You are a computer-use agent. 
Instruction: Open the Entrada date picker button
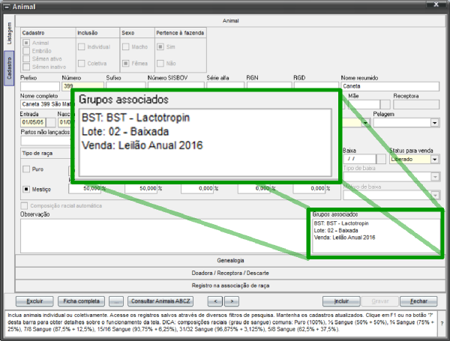coord(51,122)
